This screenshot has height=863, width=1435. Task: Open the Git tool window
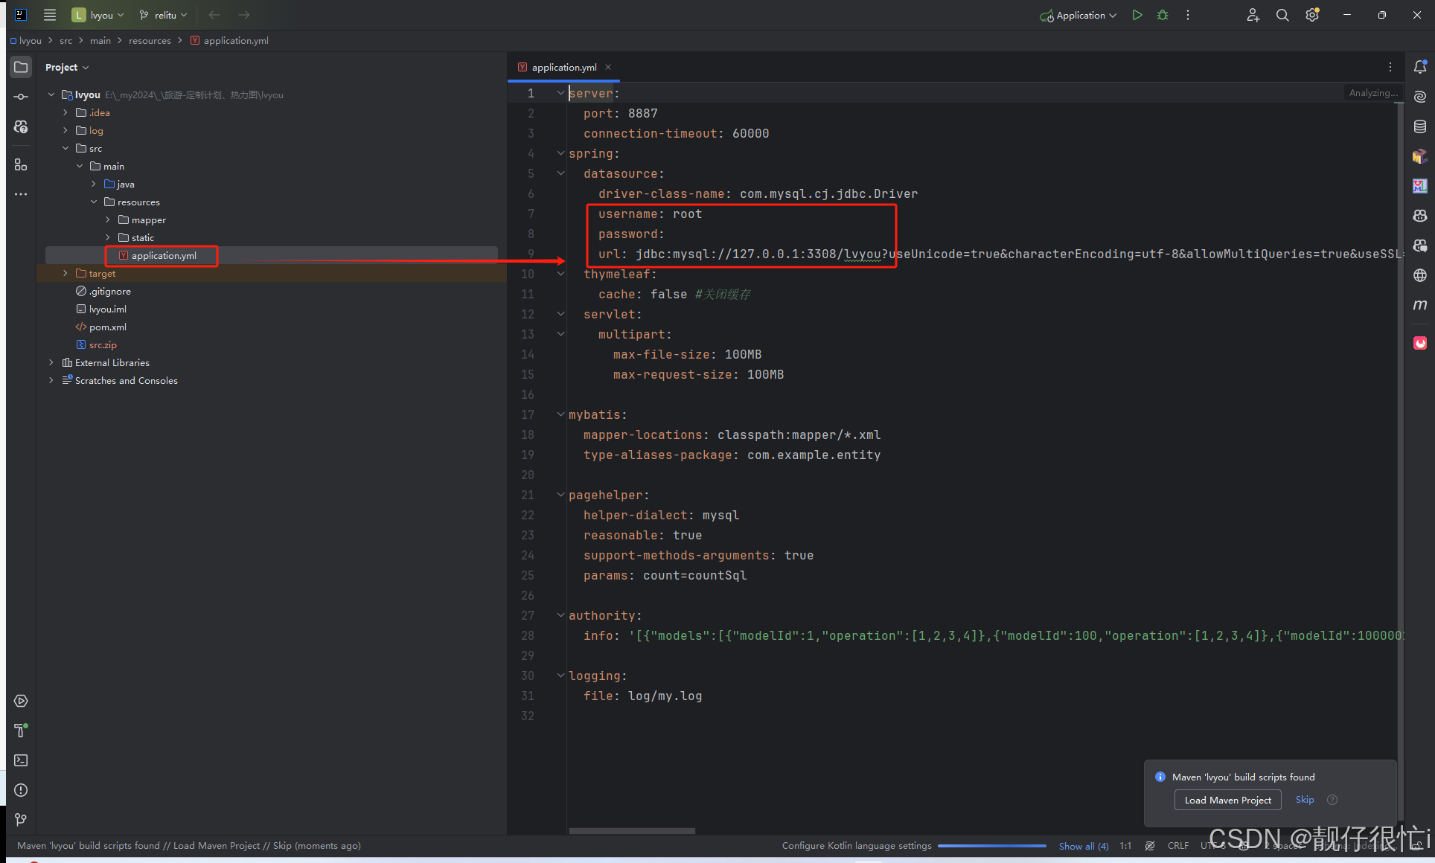tap(21, 819)
